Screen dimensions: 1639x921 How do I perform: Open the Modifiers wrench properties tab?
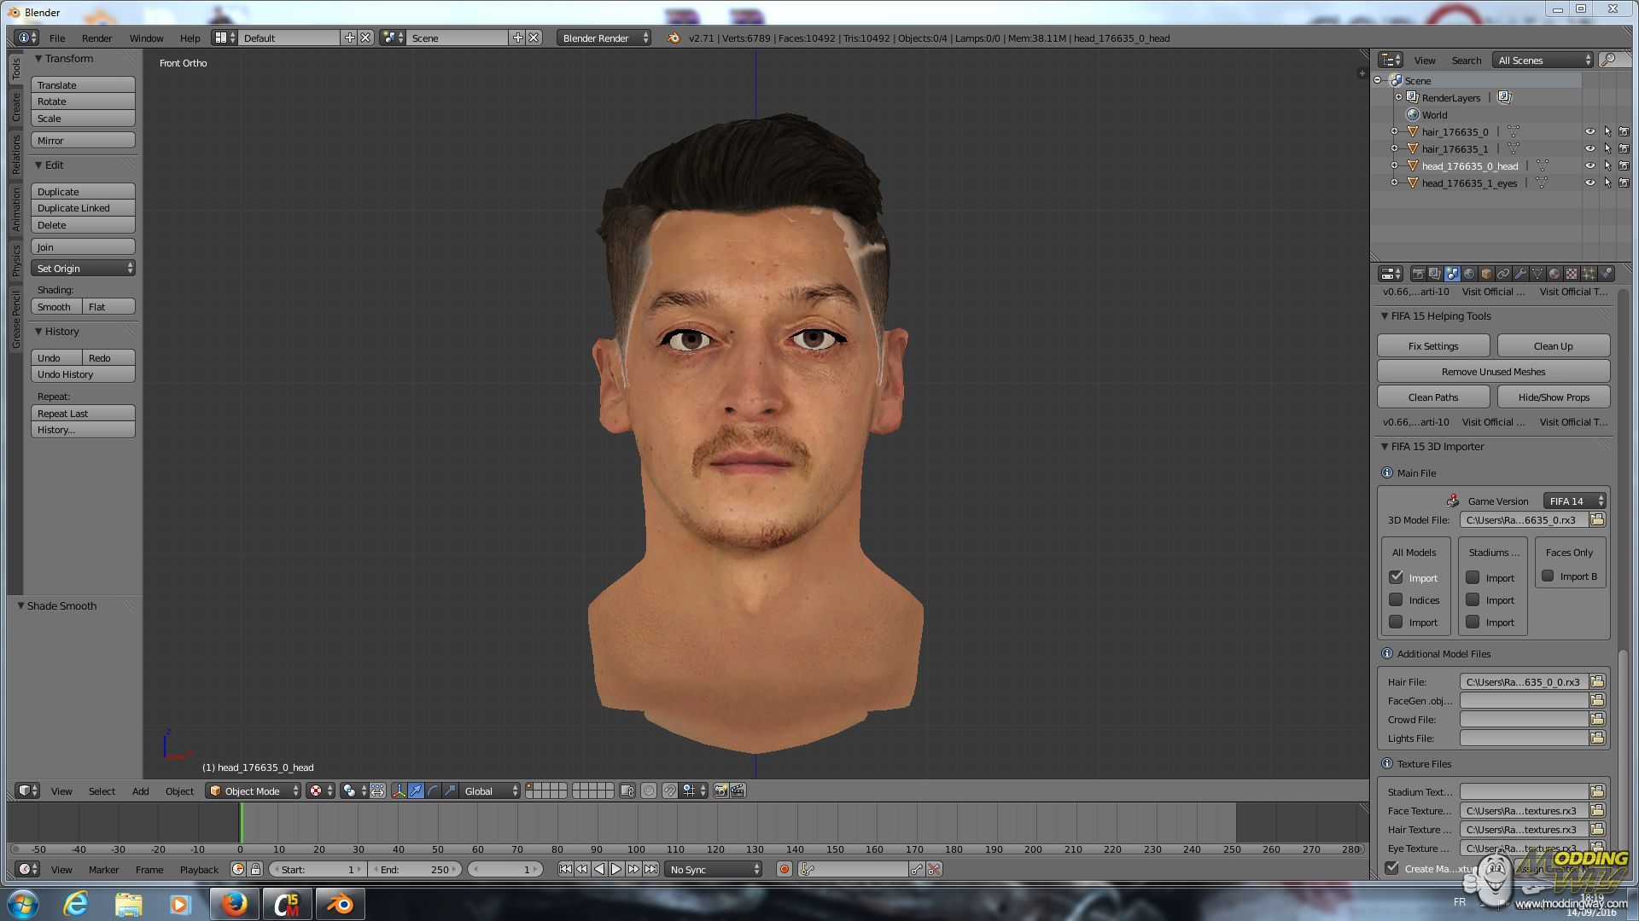coord(1520,274)
